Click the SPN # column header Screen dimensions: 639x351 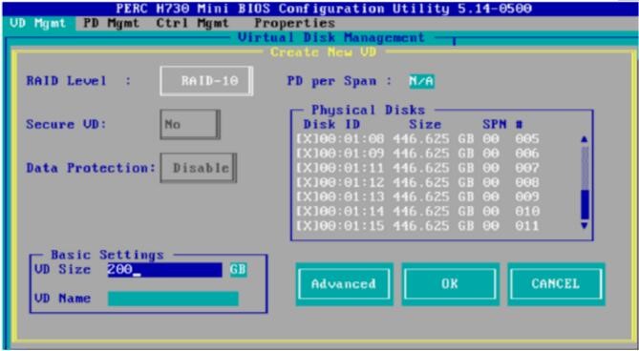pyautogui.click(x=502, y=124)
